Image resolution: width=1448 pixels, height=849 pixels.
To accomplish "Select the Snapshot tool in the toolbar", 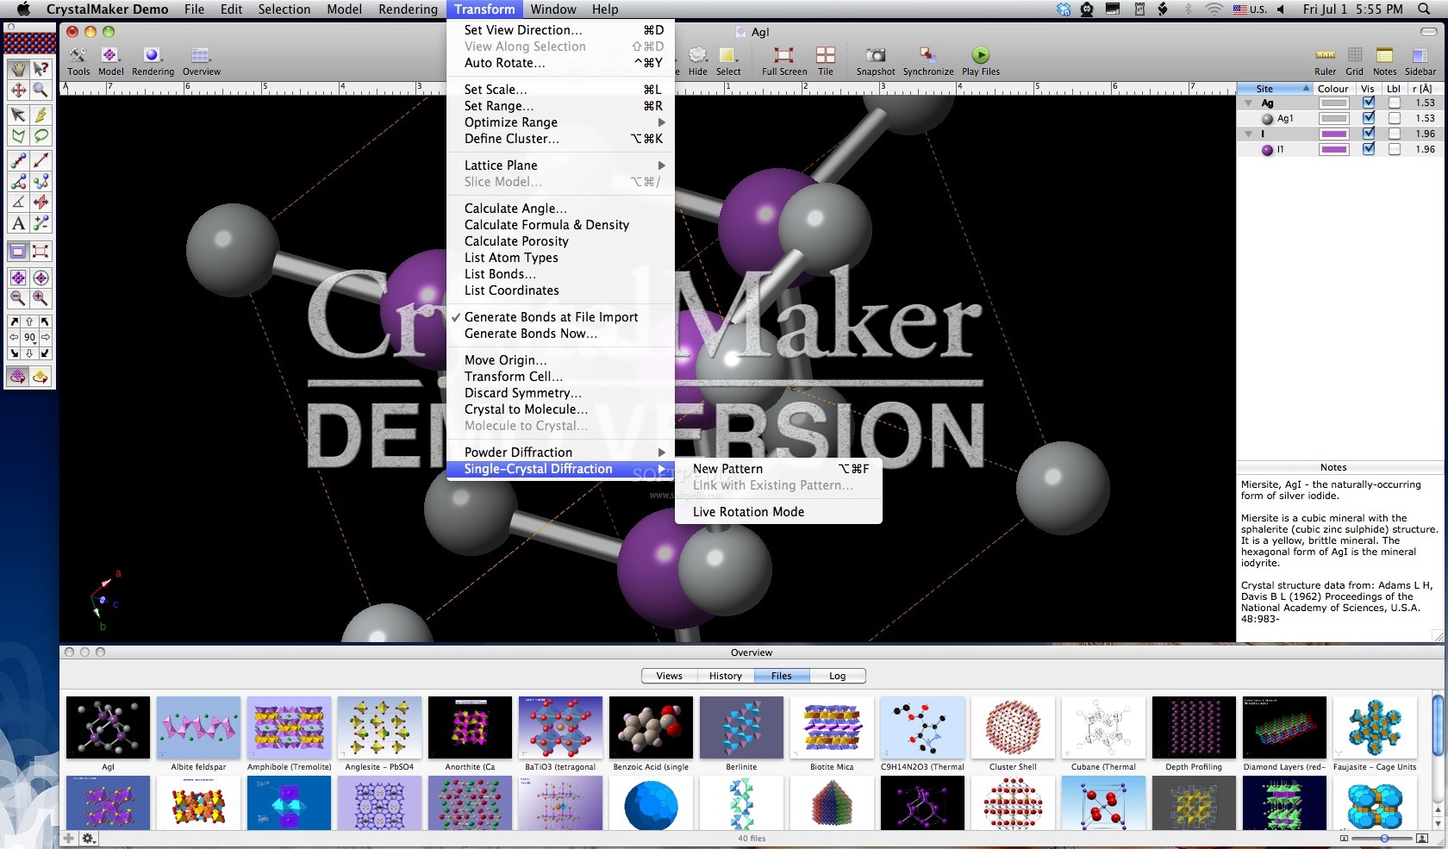I will coord(876,59).
